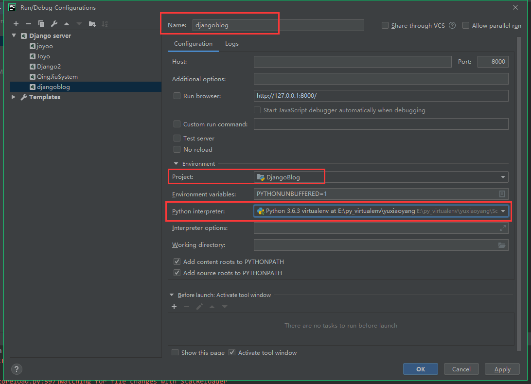Click the Cancel button
This screenshot has width=531, height=384.
tap(461, 369)
